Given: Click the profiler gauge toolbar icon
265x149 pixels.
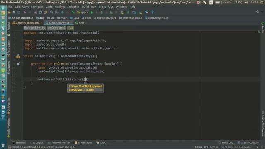Looking at the screenshot, I should (146, 12).
